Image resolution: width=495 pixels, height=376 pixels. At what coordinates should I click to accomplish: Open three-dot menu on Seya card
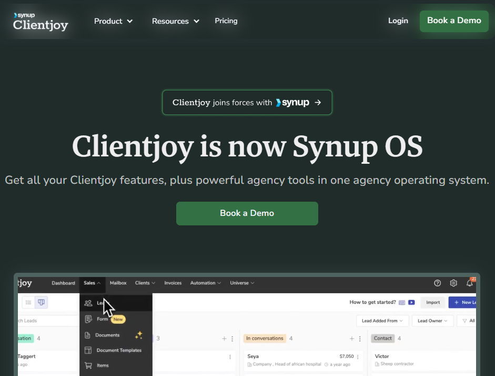[360, 357]
